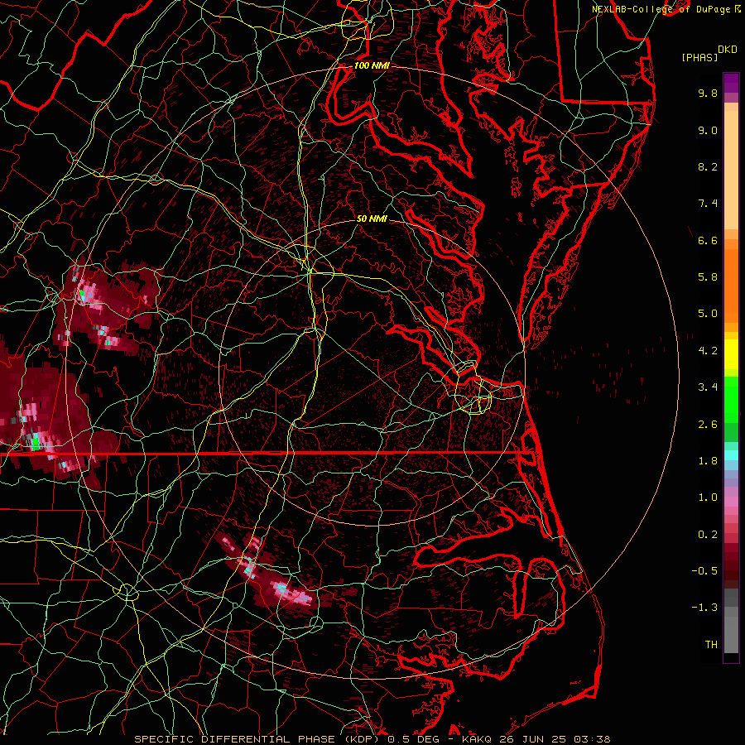Click the 0.2 legend value

coord(708,535)
